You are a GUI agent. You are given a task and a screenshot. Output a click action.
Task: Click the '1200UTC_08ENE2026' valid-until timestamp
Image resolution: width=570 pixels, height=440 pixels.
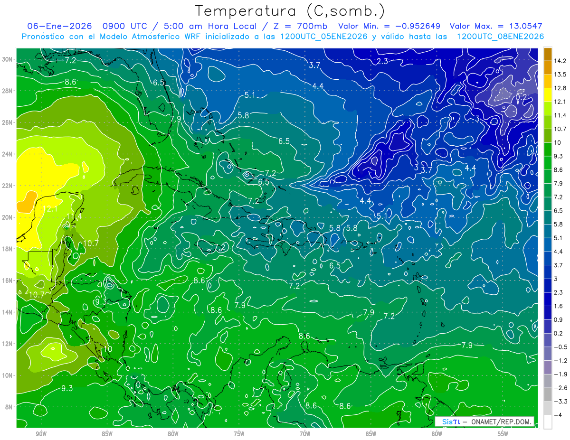pos(500,37)
